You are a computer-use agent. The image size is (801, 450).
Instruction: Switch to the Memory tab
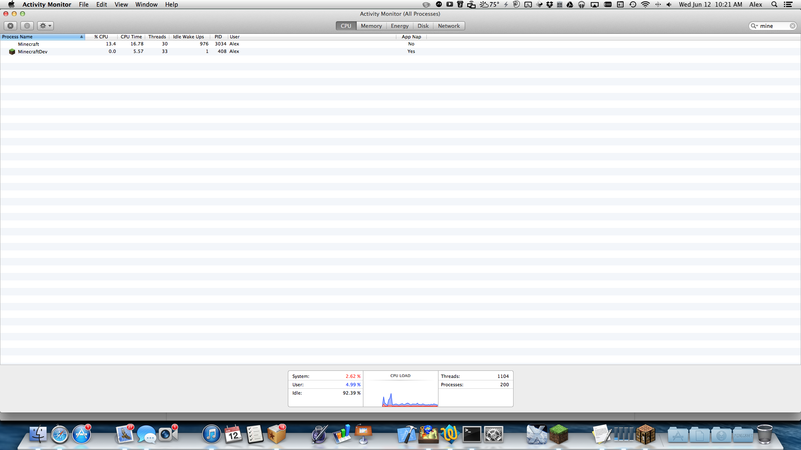[x=371, y=26]
